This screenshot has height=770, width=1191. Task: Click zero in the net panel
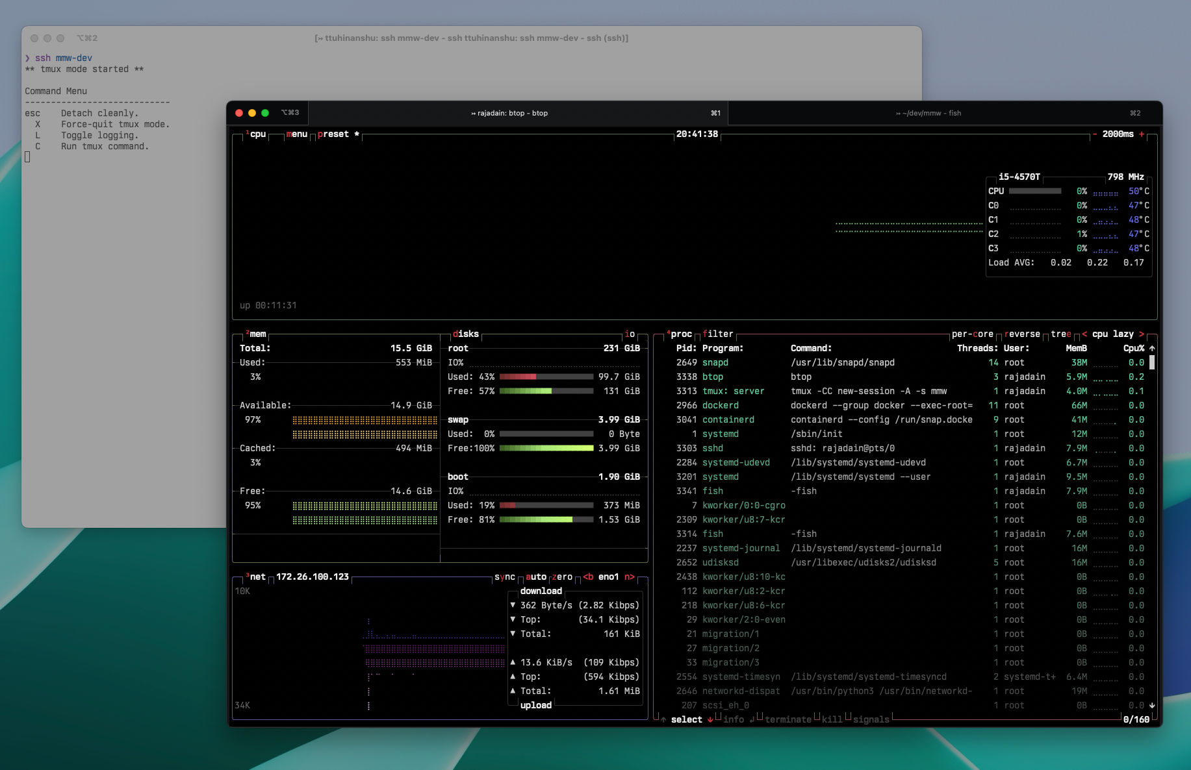562,577
